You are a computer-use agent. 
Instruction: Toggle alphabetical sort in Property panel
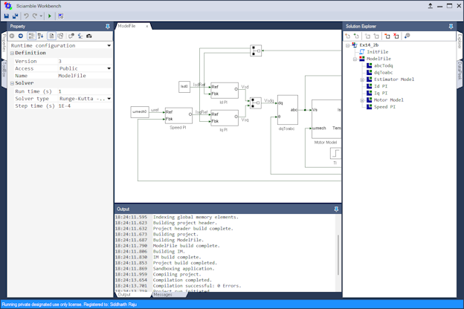[x=41, y=36]
